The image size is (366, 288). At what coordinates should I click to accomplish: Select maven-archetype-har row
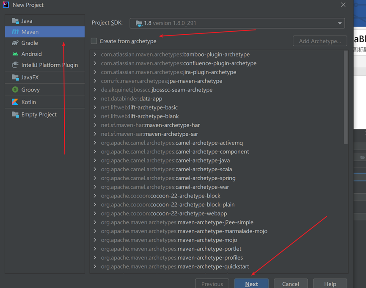coord(217,125)
